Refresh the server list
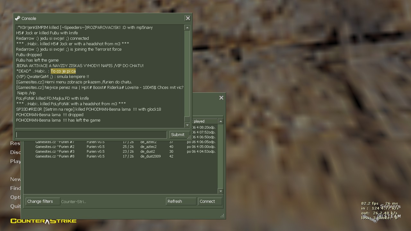This screenshot has width=411, height=231. pos(181,201)
